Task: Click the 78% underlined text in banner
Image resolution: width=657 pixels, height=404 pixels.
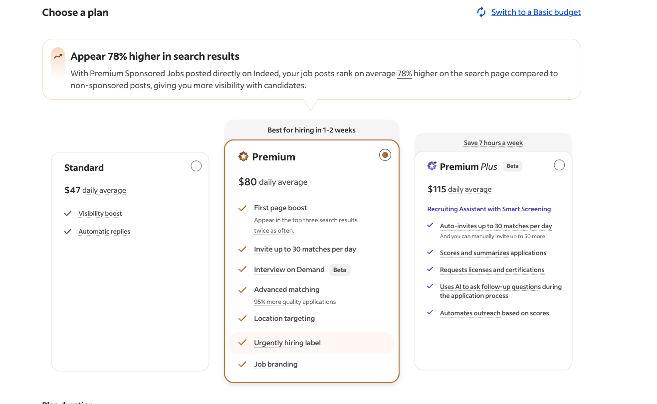Action: (x=405, y=73)
